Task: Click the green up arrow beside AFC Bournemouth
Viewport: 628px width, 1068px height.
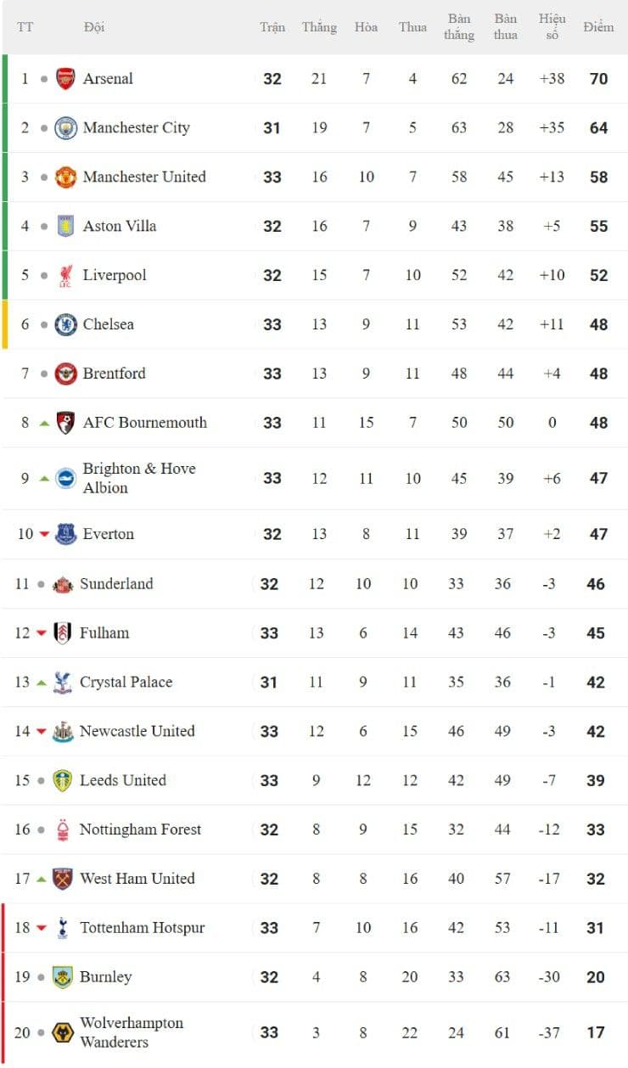Action: [44, 423]
